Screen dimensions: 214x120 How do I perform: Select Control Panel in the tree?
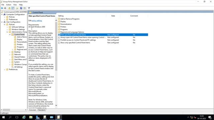pos(19,34)
